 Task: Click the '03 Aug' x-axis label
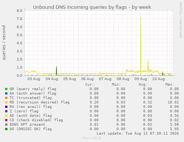click(34, 79)
